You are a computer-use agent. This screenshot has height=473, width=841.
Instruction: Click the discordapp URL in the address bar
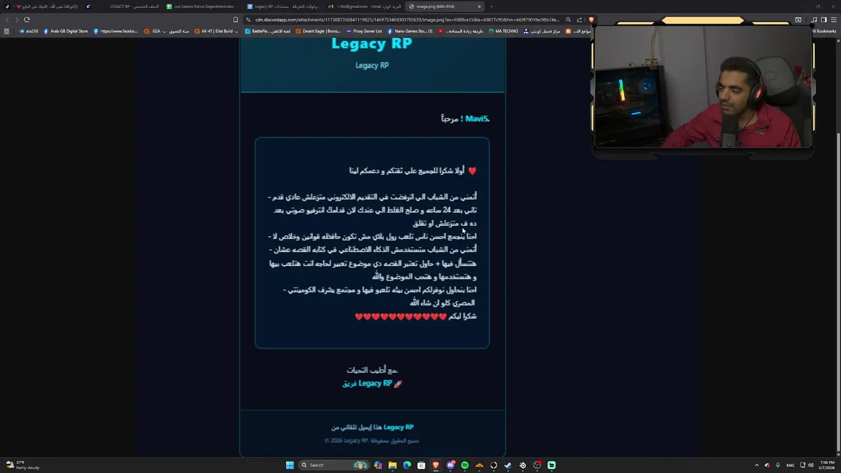tap(407, 20)
